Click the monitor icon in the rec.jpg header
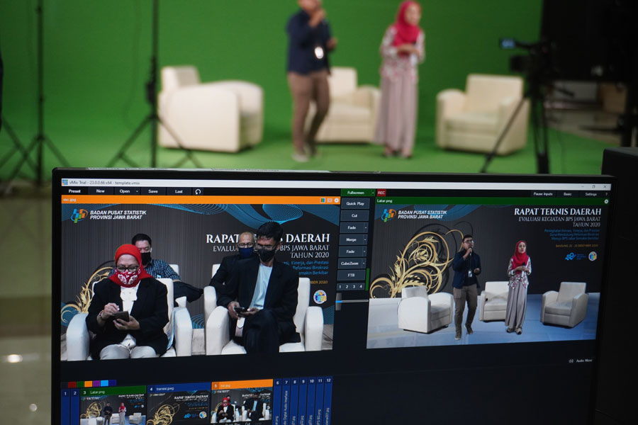Image resolution: width=638 pixels, height=425 pixels. point(330,200)
